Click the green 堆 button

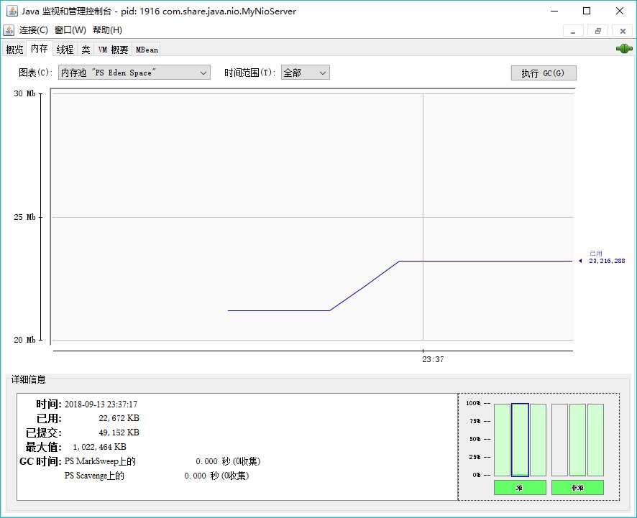pos(520,488)
